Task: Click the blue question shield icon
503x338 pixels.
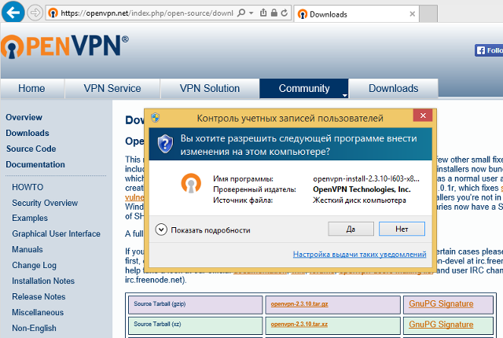Action: click(165, 144)
